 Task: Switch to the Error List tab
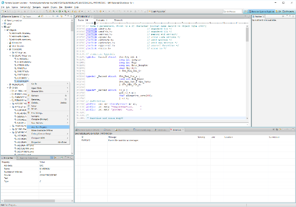tap(176, 130)
